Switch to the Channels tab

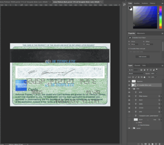click(137, 66)
